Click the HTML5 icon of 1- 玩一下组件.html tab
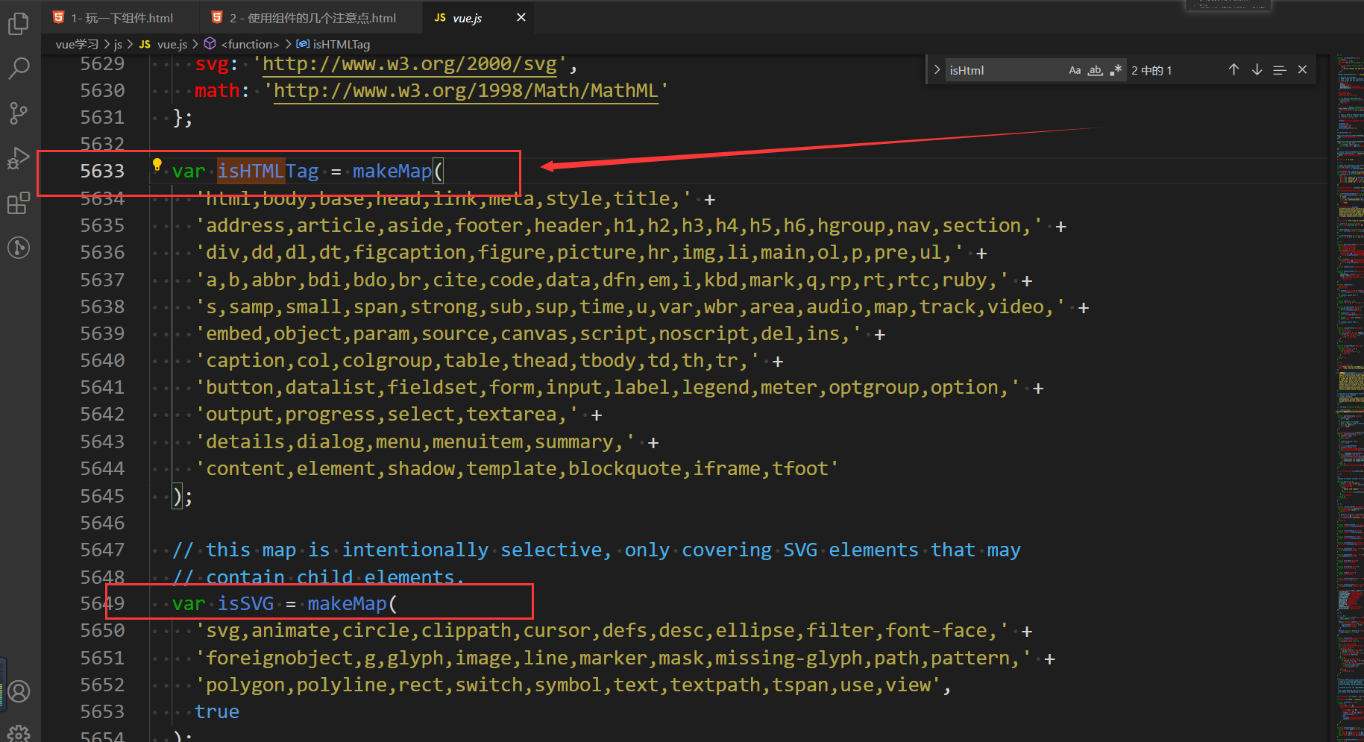 [59, 17]
